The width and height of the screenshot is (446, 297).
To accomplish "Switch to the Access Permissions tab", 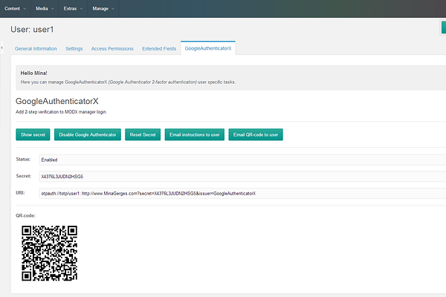I will coord(112,48).
